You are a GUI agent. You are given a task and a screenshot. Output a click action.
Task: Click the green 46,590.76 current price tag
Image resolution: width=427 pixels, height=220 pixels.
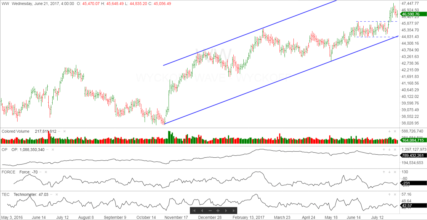[413, 14]
